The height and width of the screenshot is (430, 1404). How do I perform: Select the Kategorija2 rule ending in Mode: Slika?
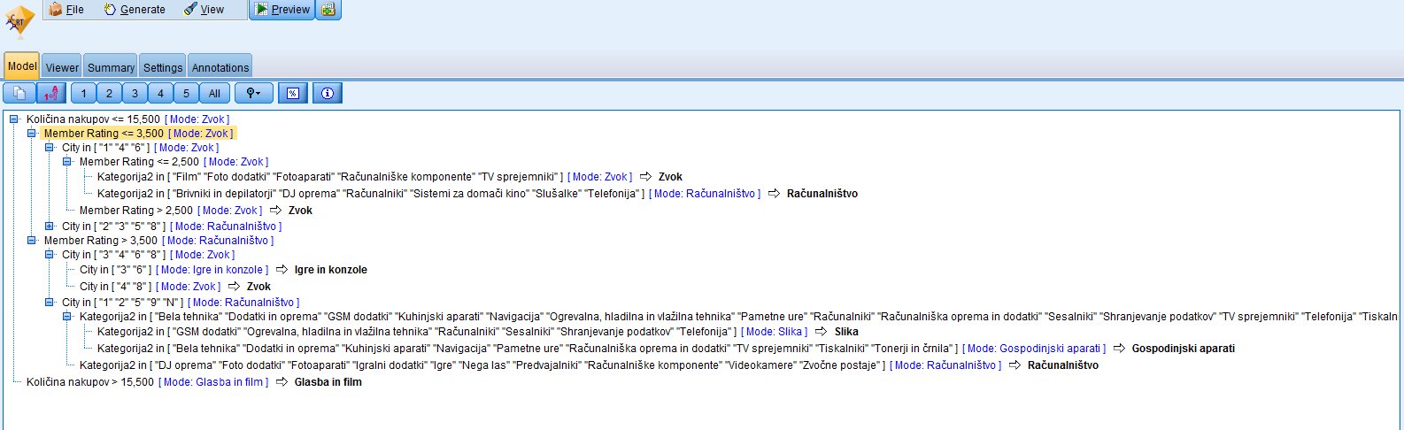point(478,332)
